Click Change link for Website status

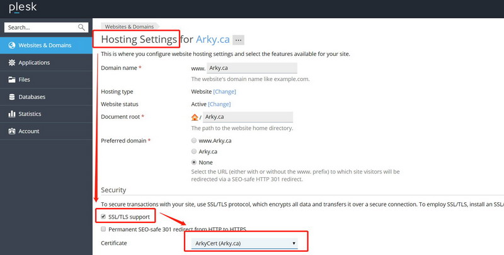coord(219,104)
